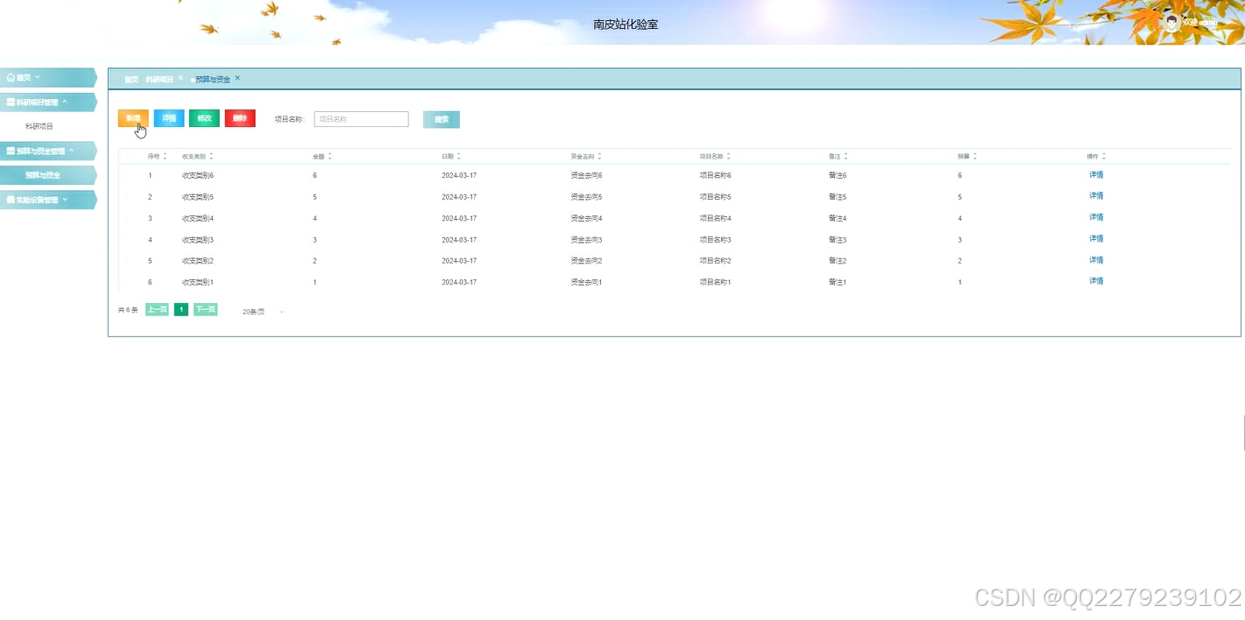Click the 项目名称 search input field
The height and width of the screenshot is (620, 1245).
coord(361,118)
